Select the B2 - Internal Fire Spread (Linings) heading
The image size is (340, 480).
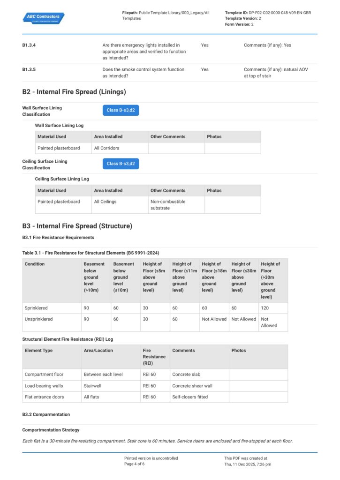pos(74,92)
